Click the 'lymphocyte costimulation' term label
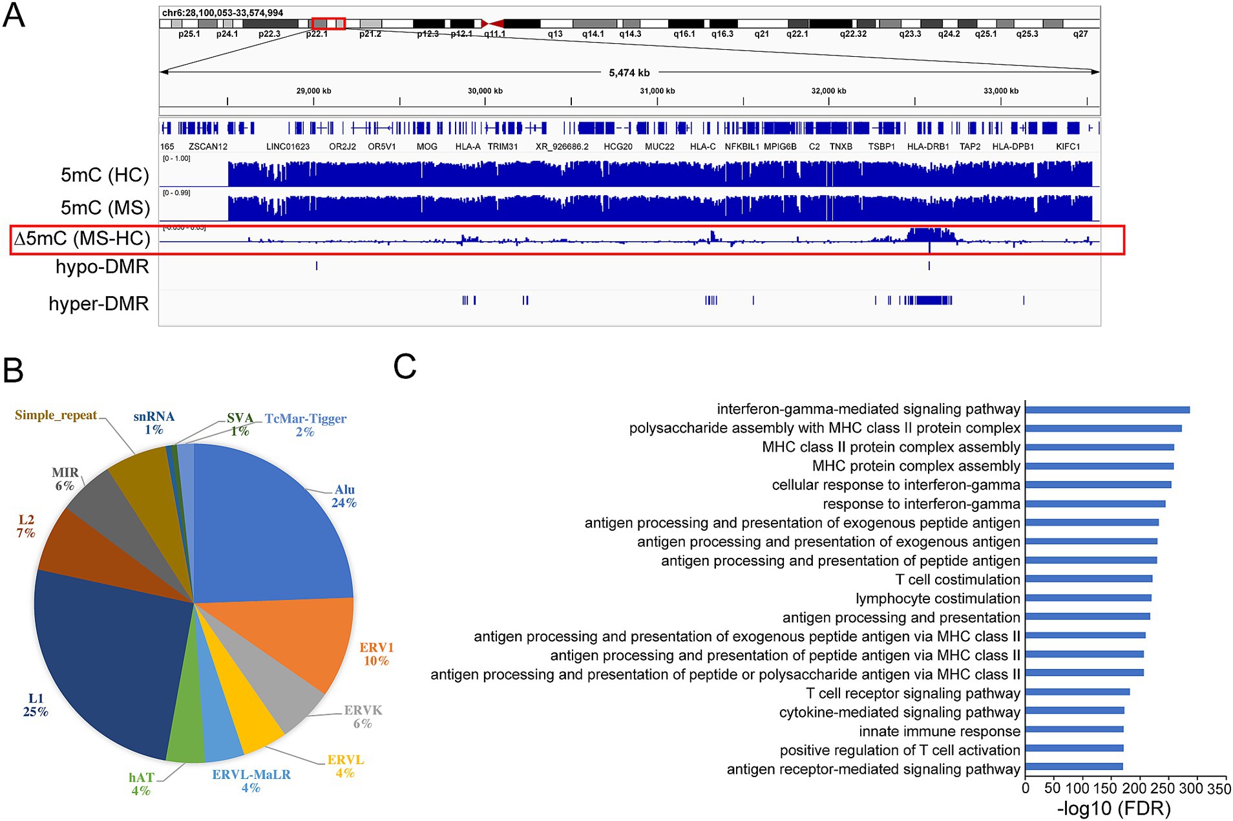Image resolution: width=1233 pixels, height=821 pixels. pos(938,599)
